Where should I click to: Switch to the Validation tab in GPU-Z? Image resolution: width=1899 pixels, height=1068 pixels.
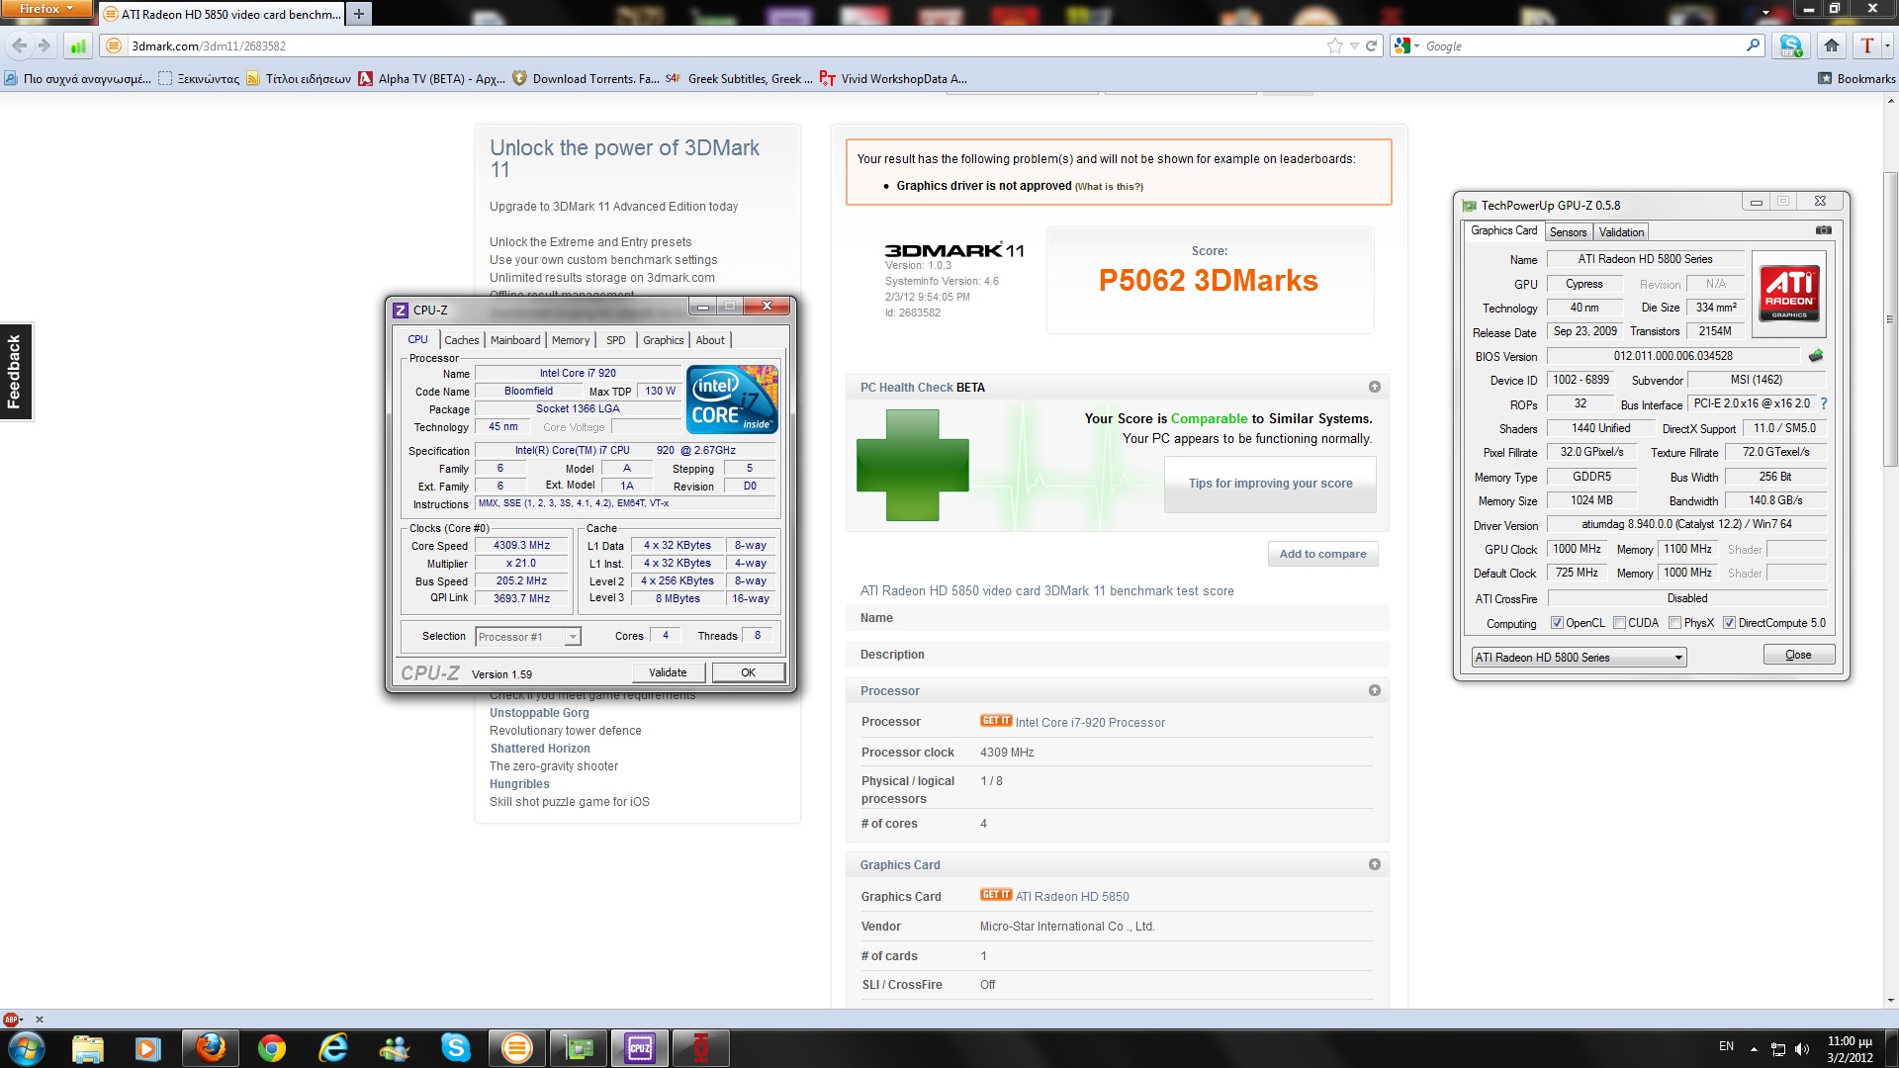click(1621, 232)
